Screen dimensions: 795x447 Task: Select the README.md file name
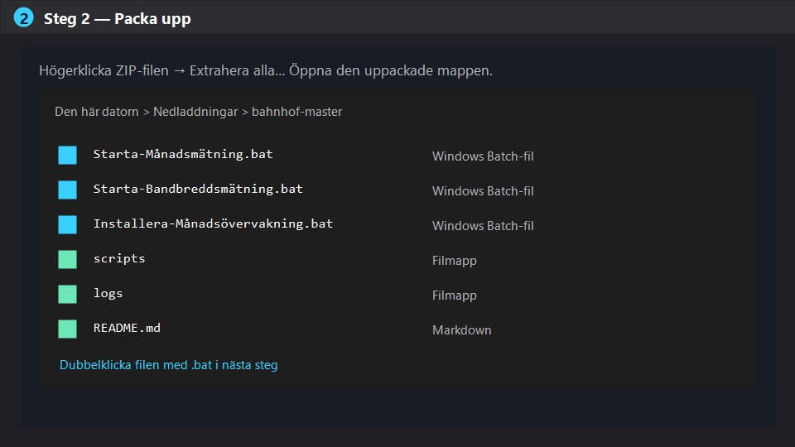pyautogui.click(x=127, y=328)
